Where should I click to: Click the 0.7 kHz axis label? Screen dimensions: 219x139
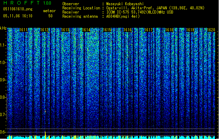click(3, 115)
